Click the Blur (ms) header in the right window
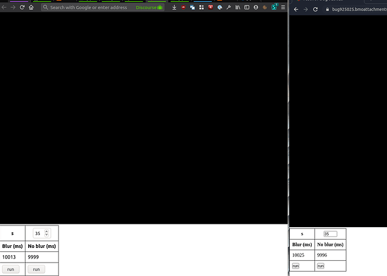 (302, 245)
